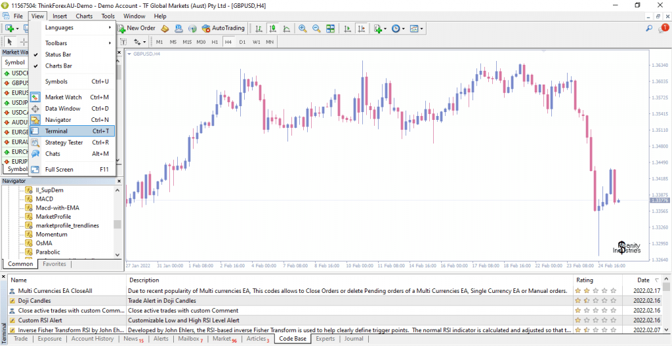
Task: Select the candlestick chart type icon
Action: (x=272, y=29)
